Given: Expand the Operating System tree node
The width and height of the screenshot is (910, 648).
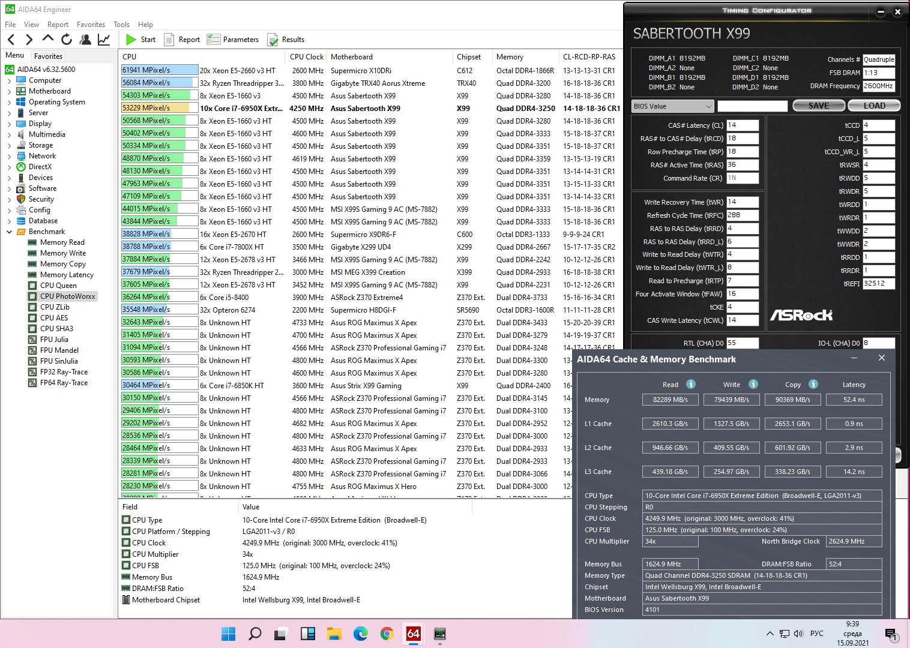Looking at the screenshot, I should [9, 102].
